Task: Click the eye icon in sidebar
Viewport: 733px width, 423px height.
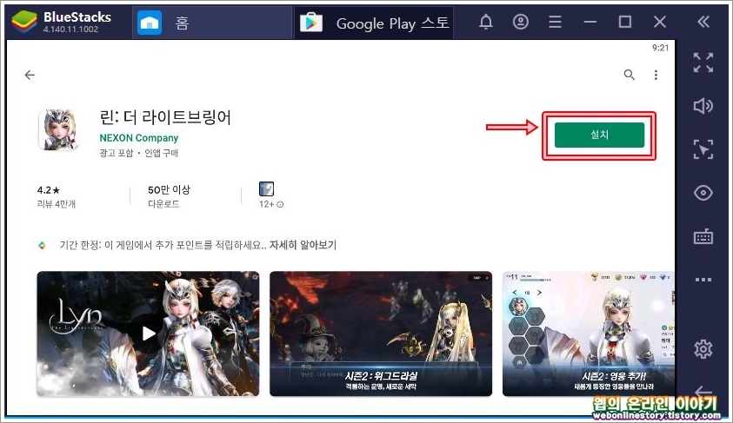Action: 703,193
